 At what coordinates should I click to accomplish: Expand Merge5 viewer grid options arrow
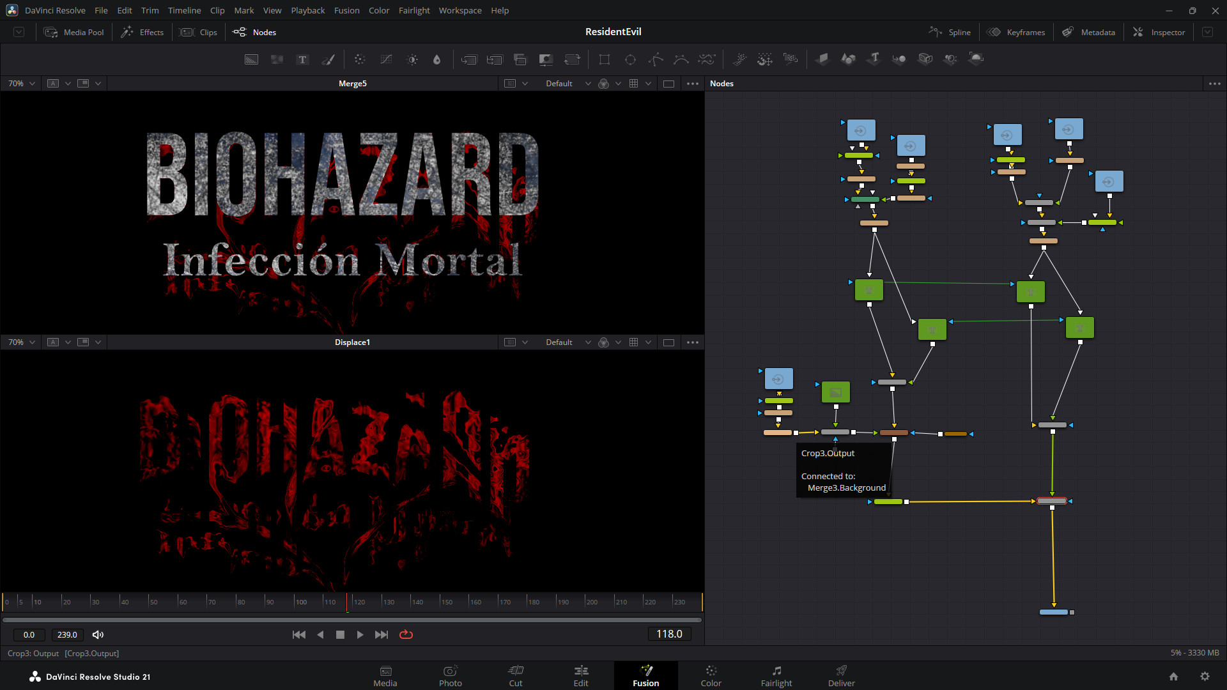(x=648, y=84)
